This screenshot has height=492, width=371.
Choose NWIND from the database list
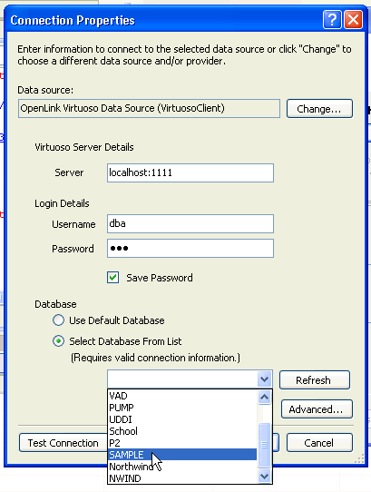click(182, 478)
